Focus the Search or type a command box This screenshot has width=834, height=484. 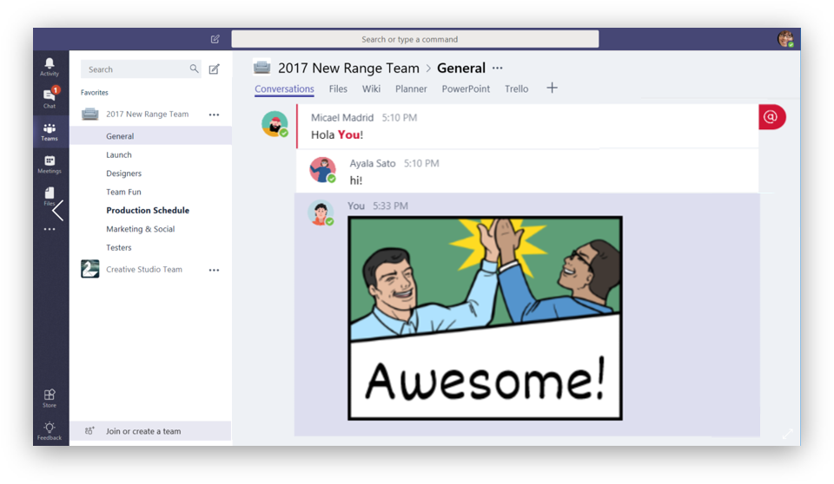[x=415, y=39]
